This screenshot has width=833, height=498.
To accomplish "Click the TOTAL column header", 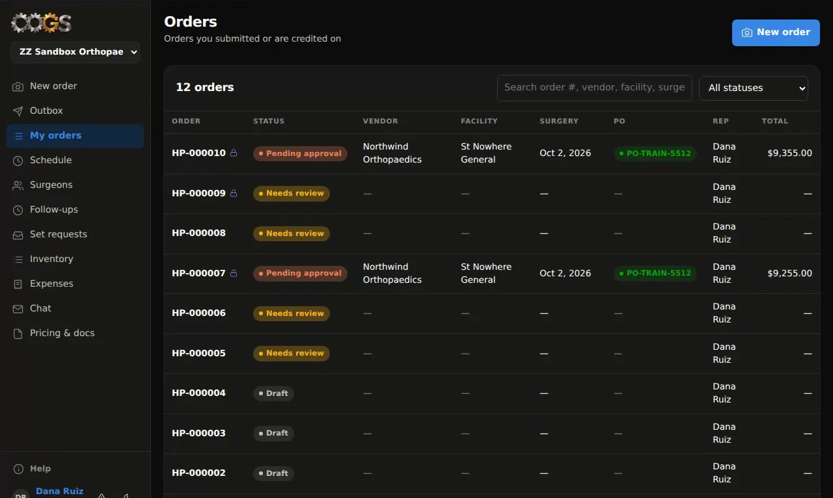I will coord(775,122).
